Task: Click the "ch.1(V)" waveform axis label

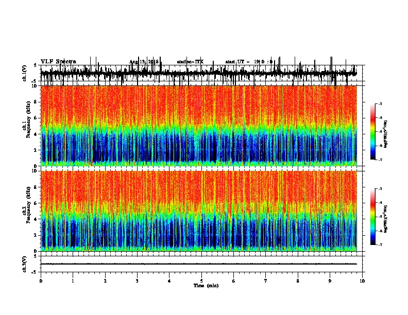Action: click(25, 73)
